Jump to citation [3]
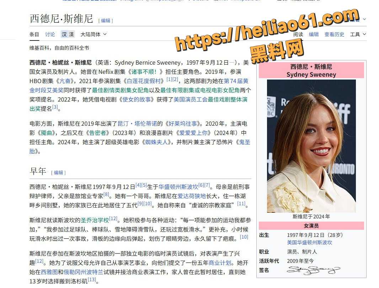Screen dimensions: 379x288 tap(55, 107)
